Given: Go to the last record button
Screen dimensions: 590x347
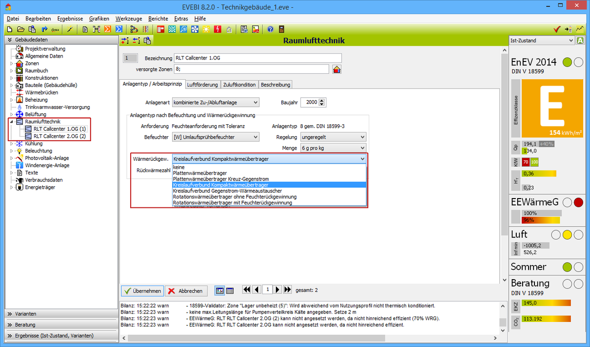Looking at the screenshot, I should pyautogui.click(x=288, y=290).
